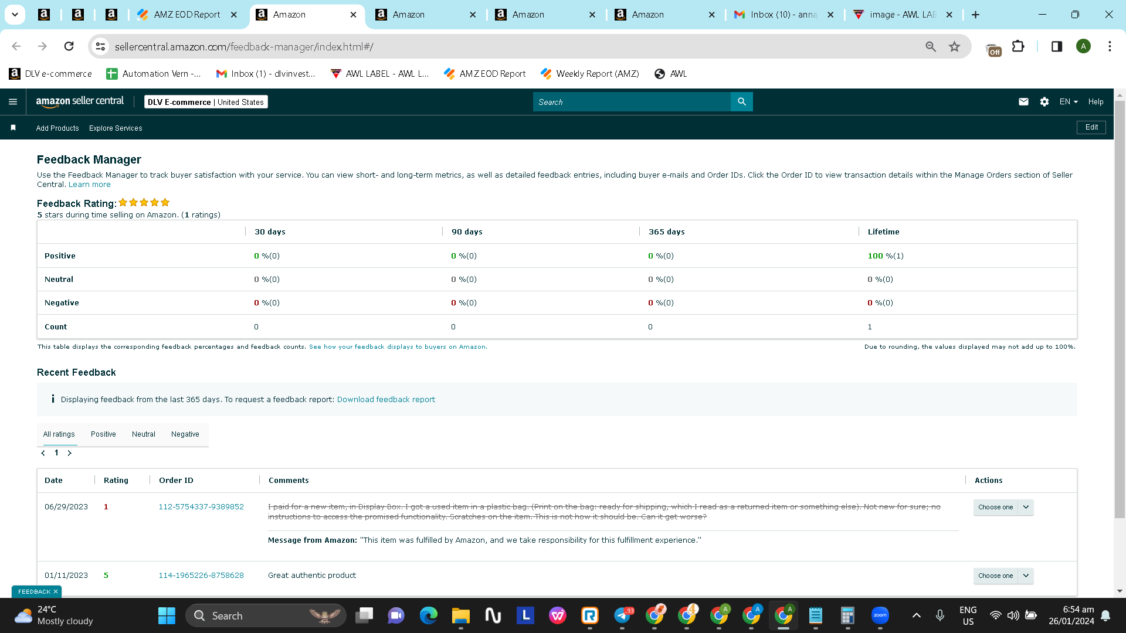The image size is (1126, 633).
Task: Click the Download feedback report link
Action: pyautogui.click(x=386, y=400)
